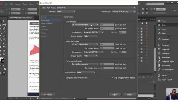This screenshot has width=178, height=100.
Task: Open the Pages panel icon
Action: (x=159, y=21)
